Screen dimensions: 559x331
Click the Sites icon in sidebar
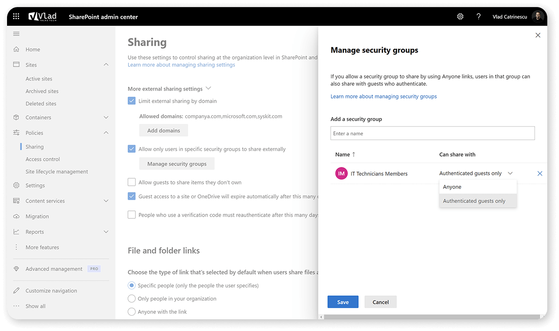coord(16,65)
